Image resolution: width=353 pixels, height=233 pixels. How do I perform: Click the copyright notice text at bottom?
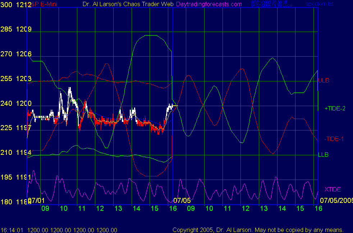[x=258, y=230]
